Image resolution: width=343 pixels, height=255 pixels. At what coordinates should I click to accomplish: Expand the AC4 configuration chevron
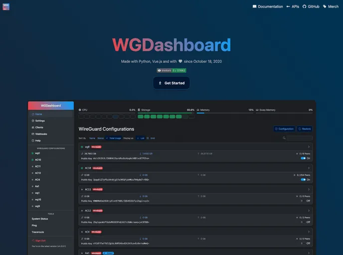tap(309, 232)
